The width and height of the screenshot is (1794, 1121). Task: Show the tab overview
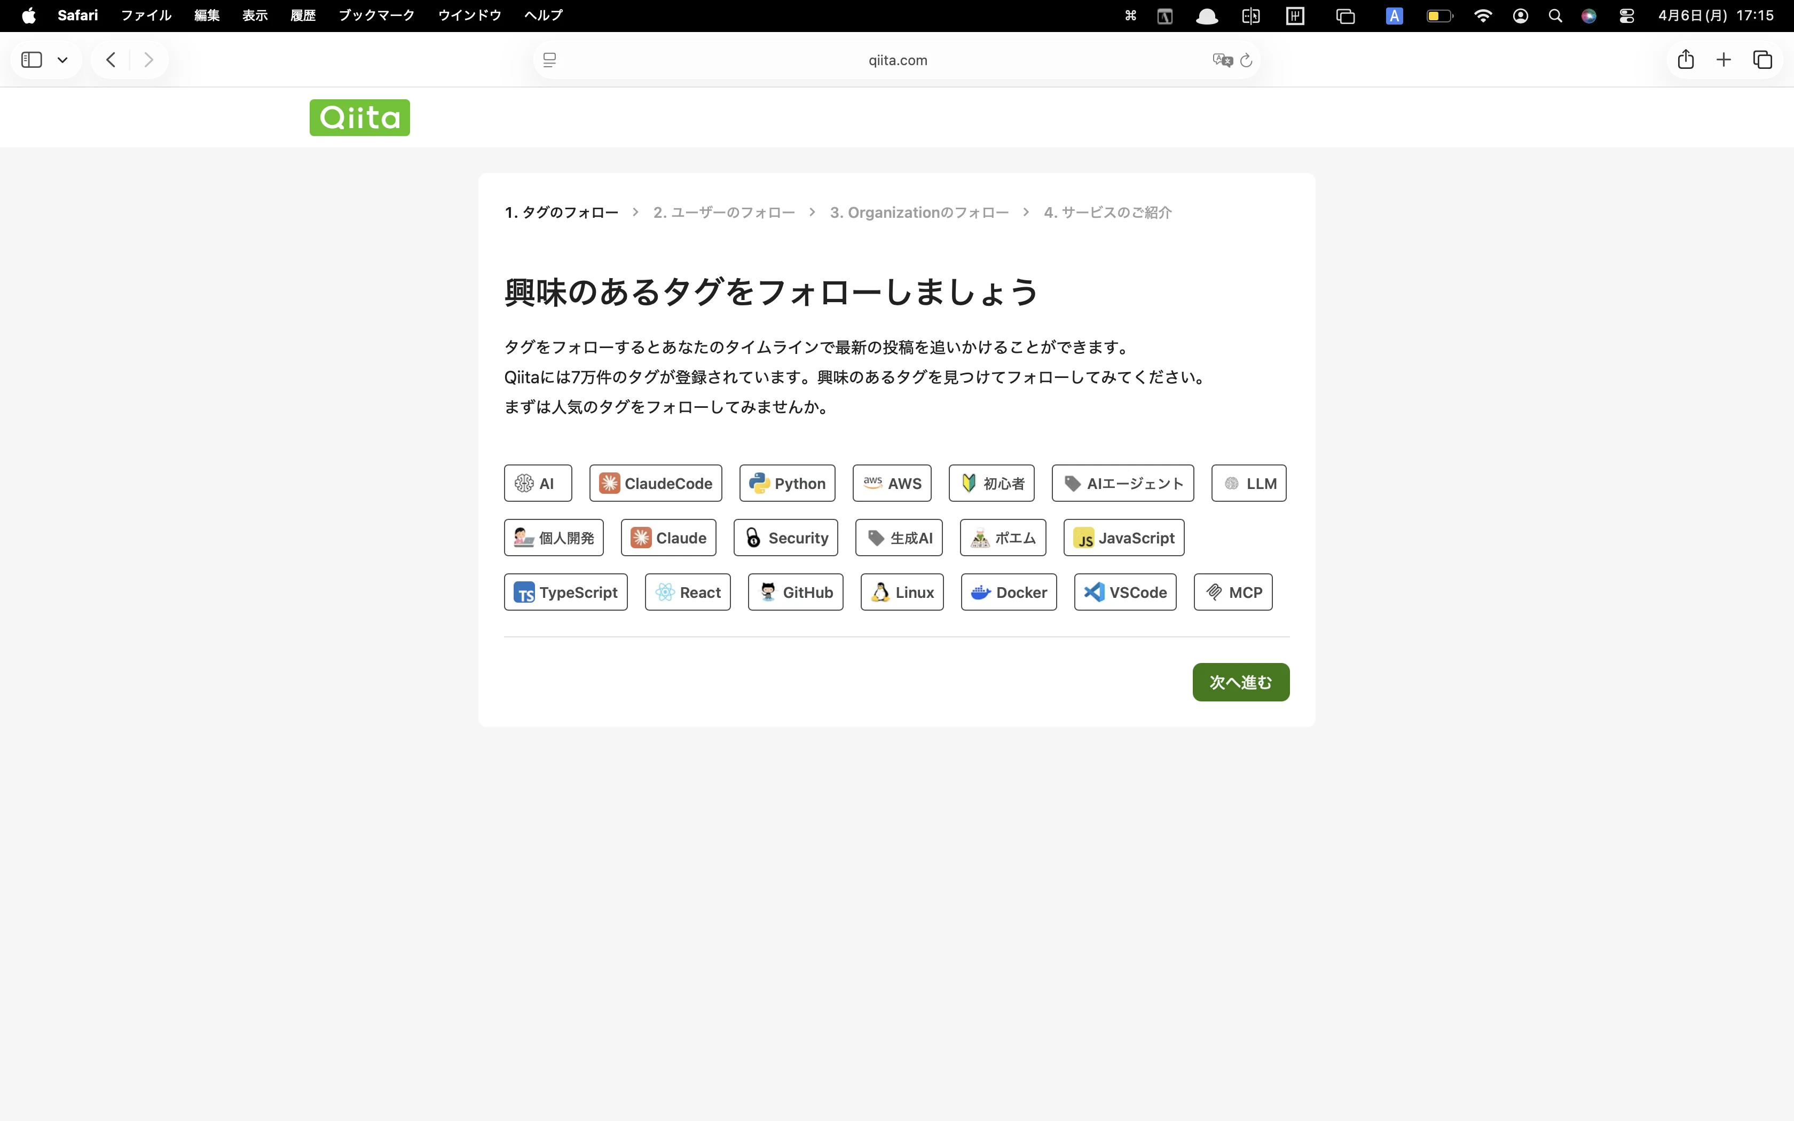point(1763,60)
